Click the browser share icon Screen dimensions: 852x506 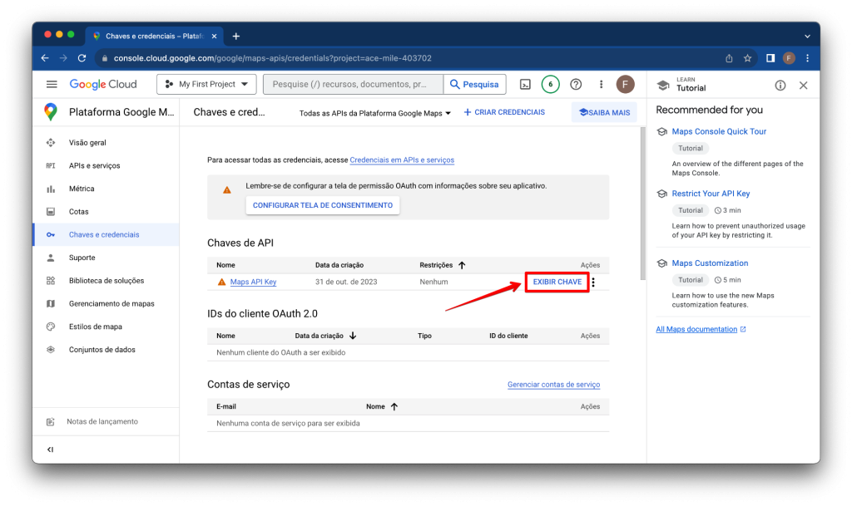[729, 58]
